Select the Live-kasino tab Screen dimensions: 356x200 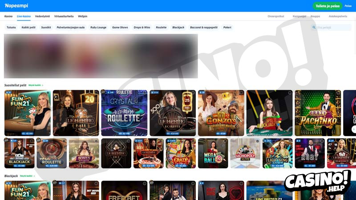(x=24, y=16)
